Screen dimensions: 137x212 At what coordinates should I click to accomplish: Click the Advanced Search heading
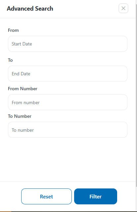pos(30,9)
